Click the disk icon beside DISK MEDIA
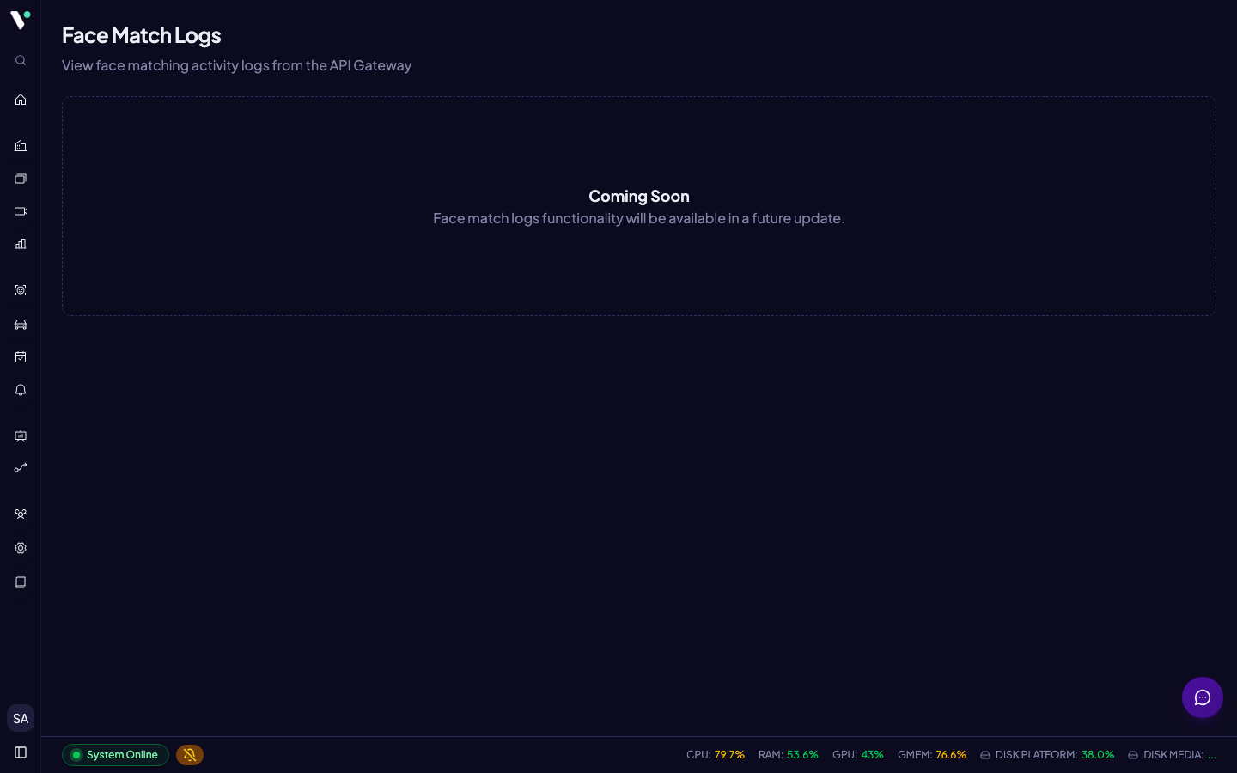The height and width of the screenshot is (773, 1237). pyautogui.click(x=1133, y=755)
